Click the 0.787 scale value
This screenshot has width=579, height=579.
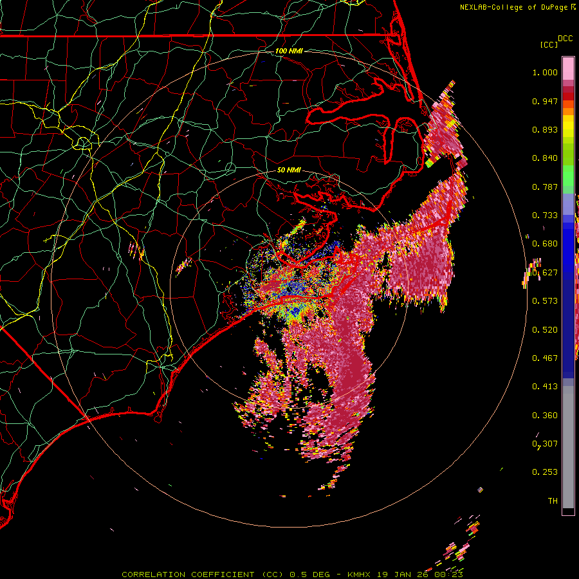coord(545,187)
